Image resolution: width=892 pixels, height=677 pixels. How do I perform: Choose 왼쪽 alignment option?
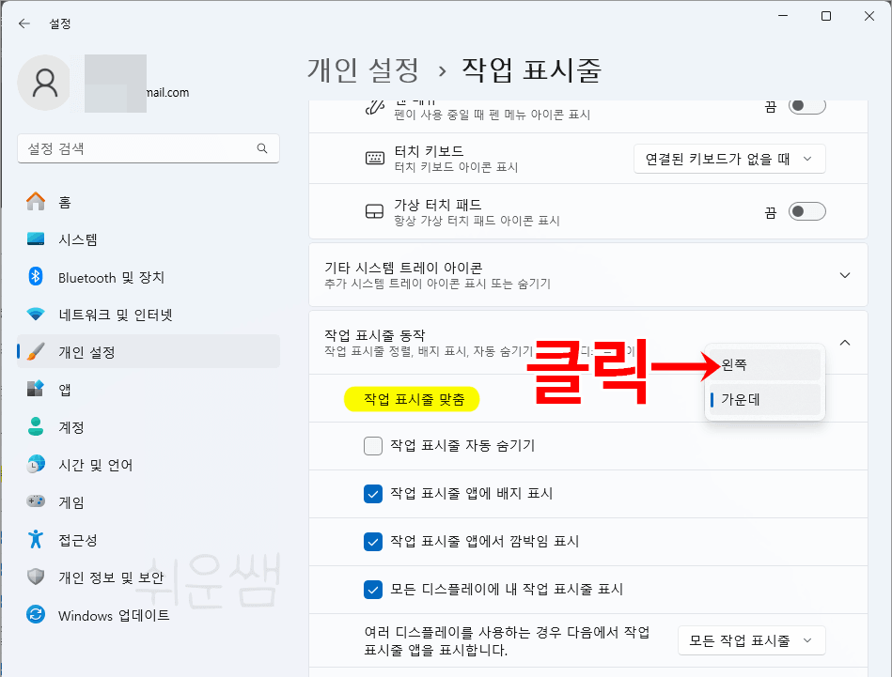click(x=764, y=364)
